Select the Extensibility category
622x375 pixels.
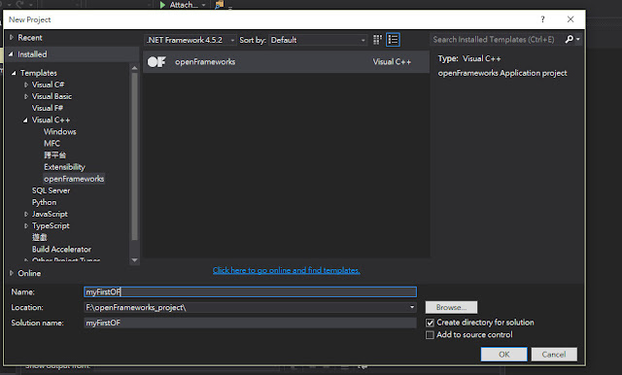[64, 167]
